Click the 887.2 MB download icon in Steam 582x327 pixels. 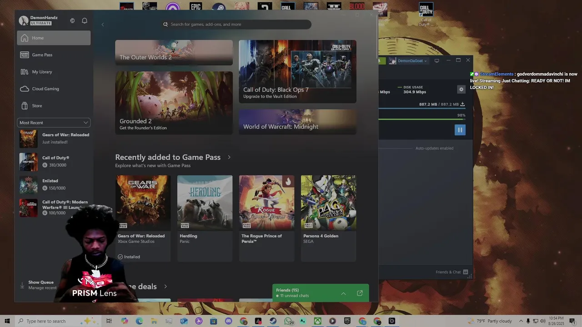[462, 104]
